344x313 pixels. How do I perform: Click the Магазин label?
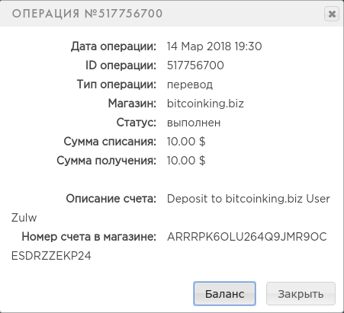[x=132, y=104]
